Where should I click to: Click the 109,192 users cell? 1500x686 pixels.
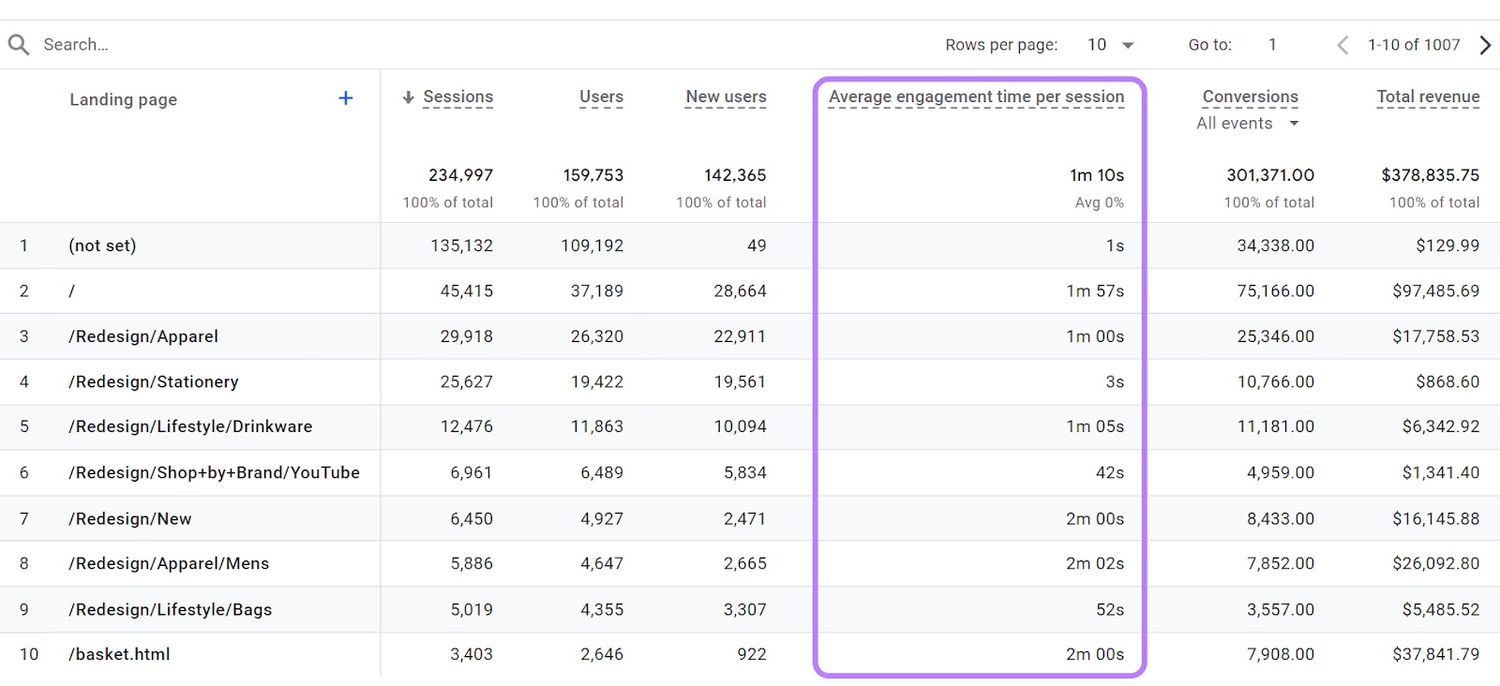pos(592,246)
